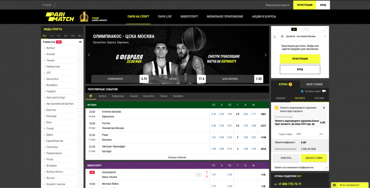Open the match selection dropdown in stream widget
370x188 pixels.
[x=325, y=37]
